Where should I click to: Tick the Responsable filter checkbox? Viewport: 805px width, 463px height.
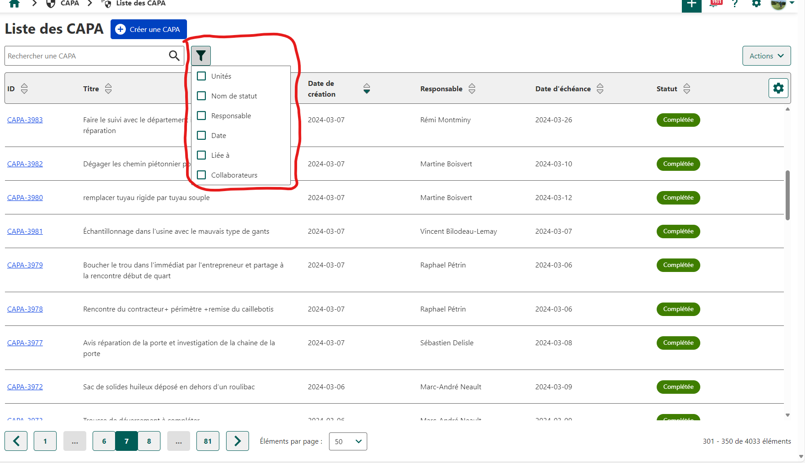[201, 116]
